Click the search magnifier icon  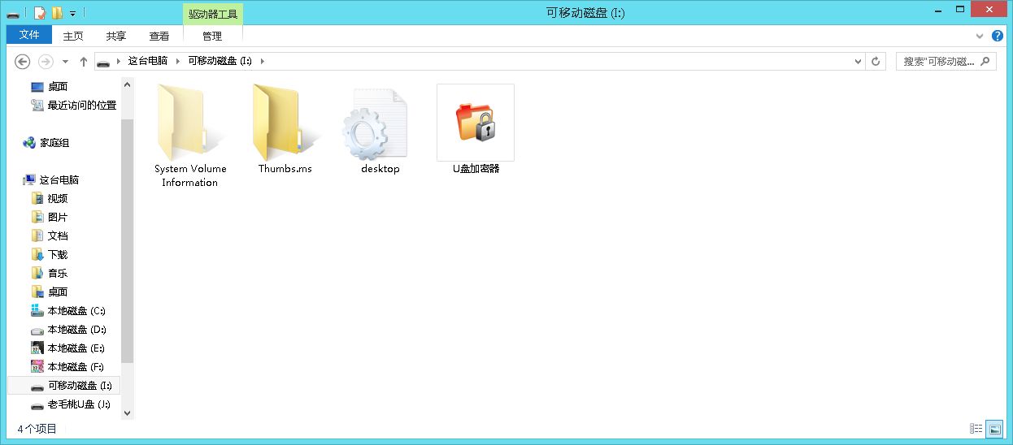click(x=986, y=61)
